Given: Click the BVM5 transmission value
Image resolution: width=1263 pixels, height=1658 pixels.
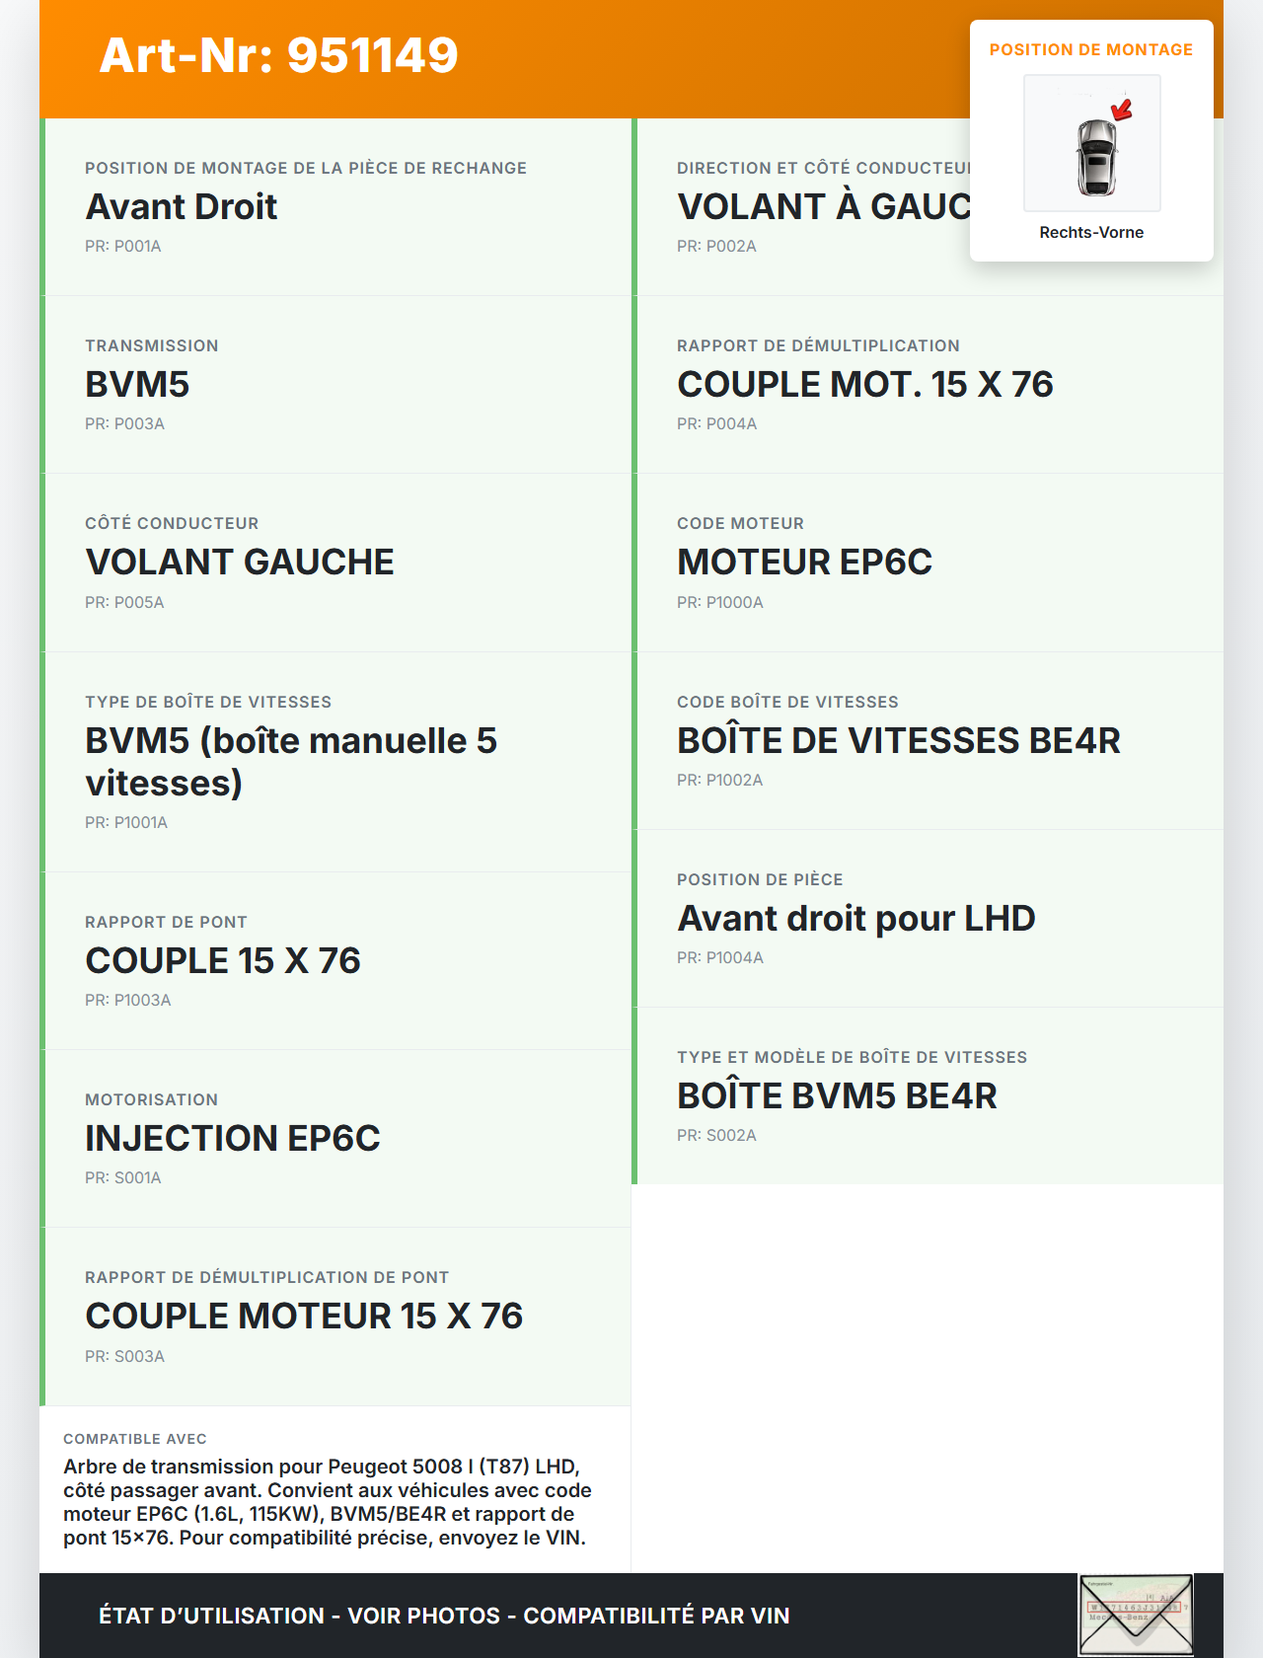Looking at the screenshot, I should point(137,385).
